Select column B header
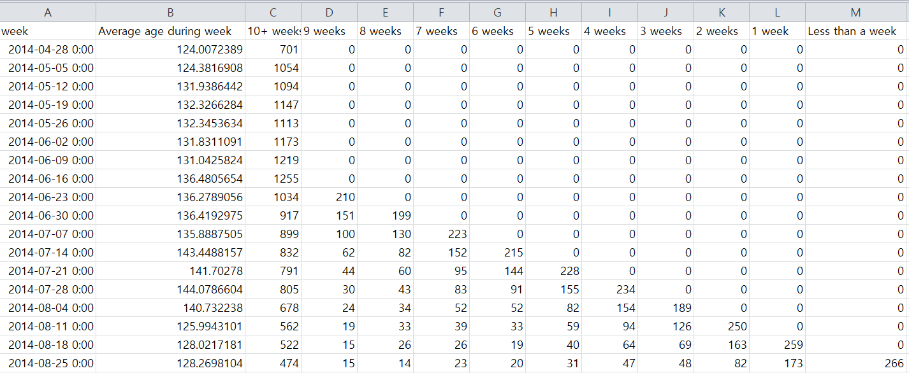This screenshot has height=373, width=909. click(x=170, y=12)
